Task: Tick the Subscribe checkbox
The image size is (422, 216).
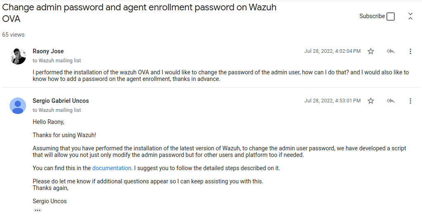Action: coord(391,17)
